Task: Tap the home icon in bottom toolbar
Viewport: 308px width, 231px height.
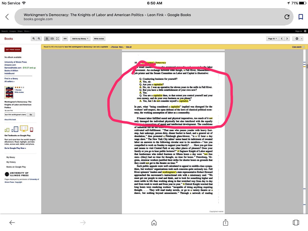Action: [x=154, y=223]
